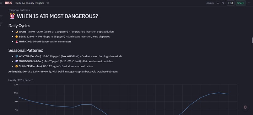Click the Share button
This screenshot has height=115, width=253.
240,3
